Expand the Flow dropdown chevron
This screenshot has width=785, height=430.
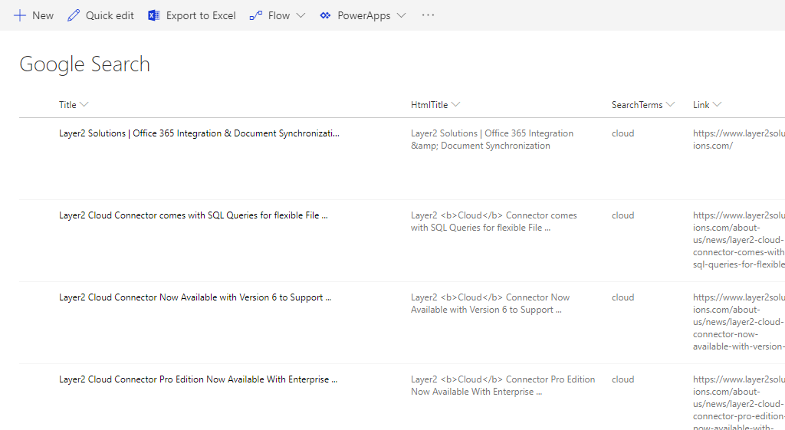301,15
